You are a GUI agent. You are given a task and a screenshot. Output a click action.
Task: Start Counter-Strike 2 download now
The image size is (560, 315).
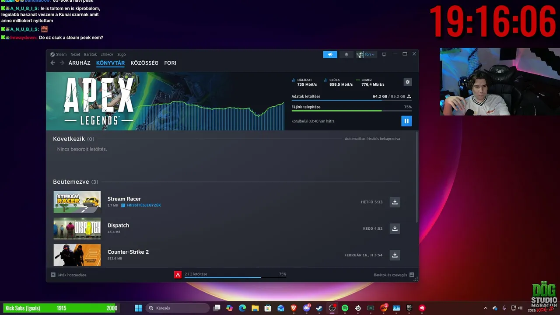[395, 255]
